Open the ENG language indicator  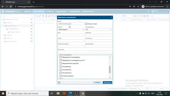tap(153, 93)
